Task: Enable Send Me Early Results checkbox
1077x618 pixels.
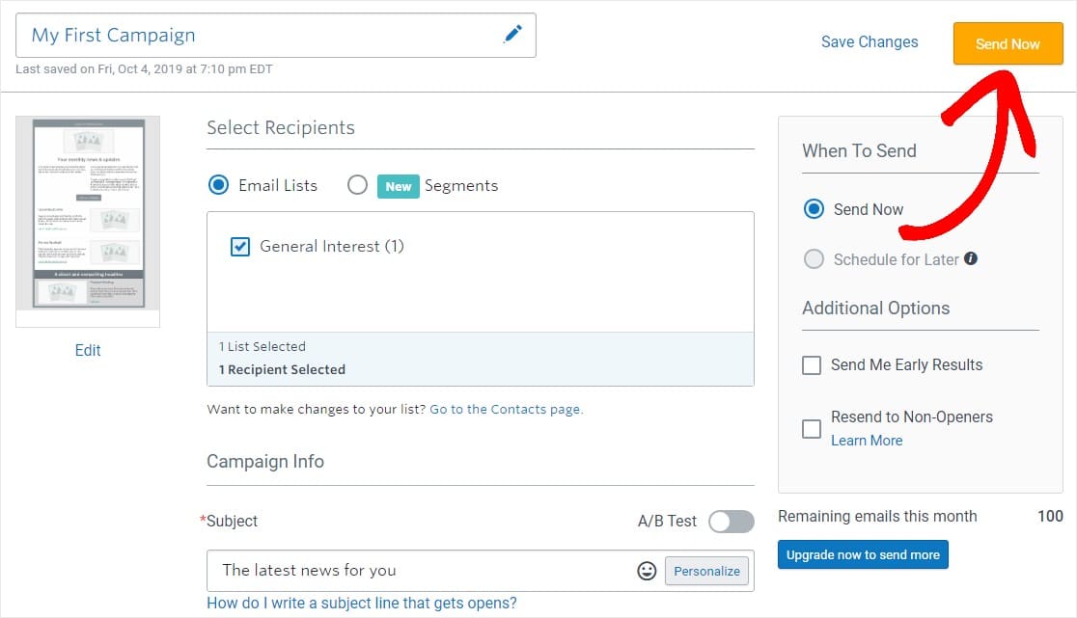Action: (x=812, y=364)
